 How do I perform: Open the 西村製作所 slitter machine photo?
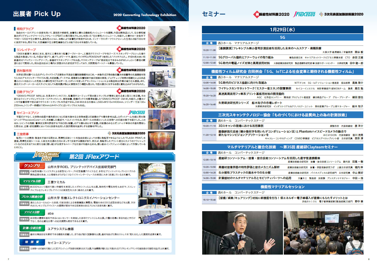coord(162,78)
